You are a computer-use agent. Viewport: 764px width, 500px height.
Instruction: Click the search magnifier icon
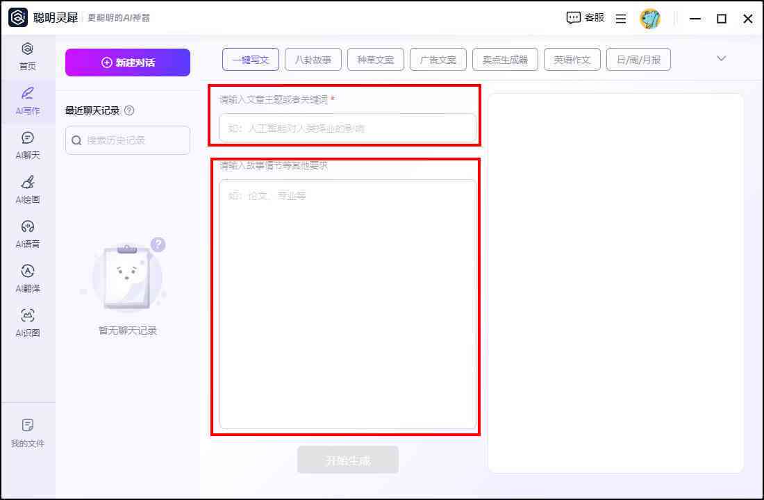pos(76,140)
